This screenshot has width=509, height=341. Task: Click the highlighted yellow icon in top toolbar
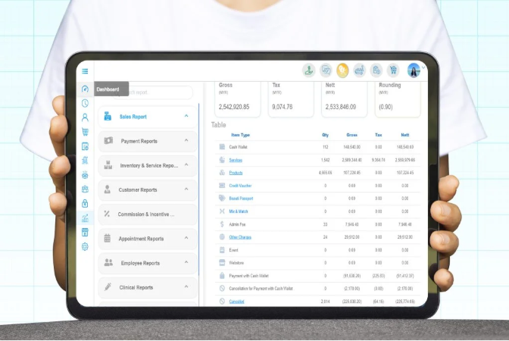[x=342, y=70]
